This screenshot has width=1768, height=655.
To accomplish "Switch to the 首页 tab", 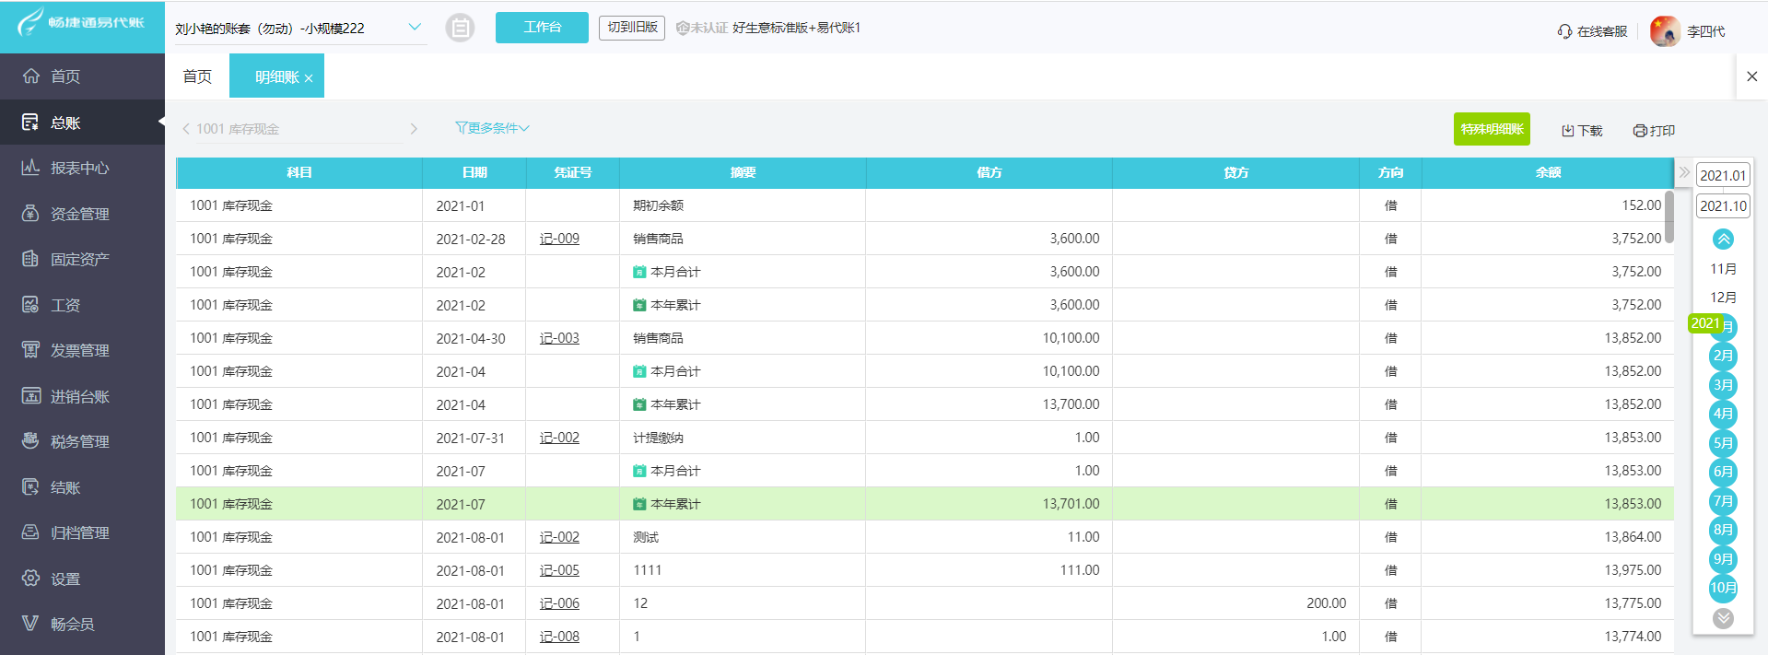I will (x=197, y=76).
